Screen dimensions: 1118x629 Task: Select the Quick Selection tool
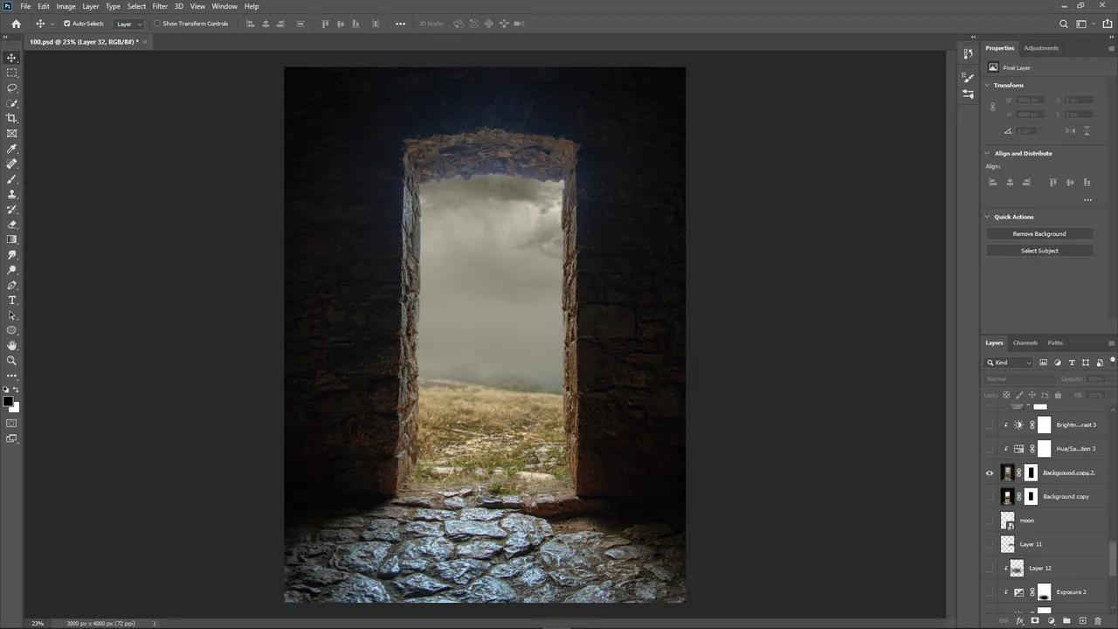click(x=11, y=103)
